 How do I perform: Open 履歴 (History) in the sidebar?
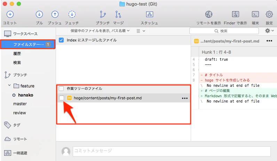(17, 54)
